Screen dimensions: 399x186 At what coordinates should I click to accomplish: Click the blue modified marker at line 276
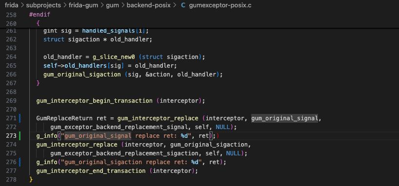click(20, 162)
